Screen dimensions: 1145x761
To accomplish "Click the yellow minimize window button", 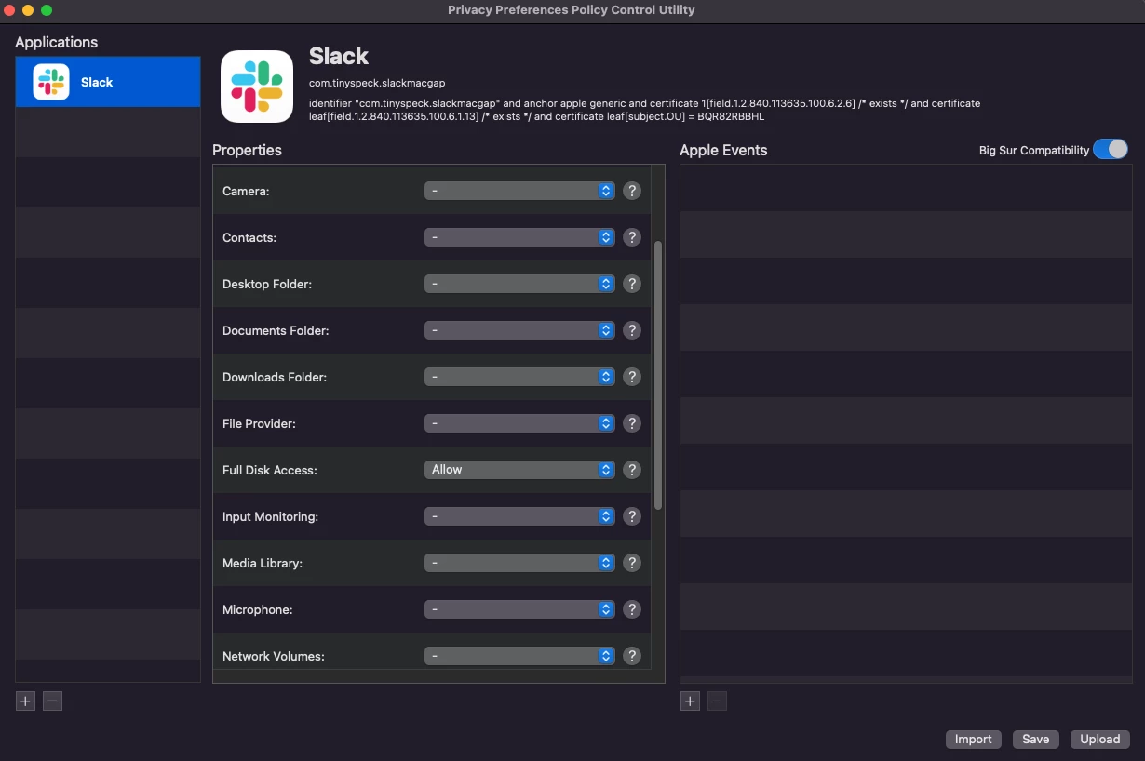I will pos(28,10).
